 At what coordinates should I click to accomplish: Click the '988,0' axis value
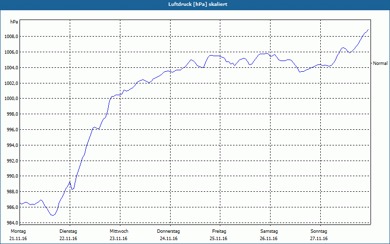(13, 192)
